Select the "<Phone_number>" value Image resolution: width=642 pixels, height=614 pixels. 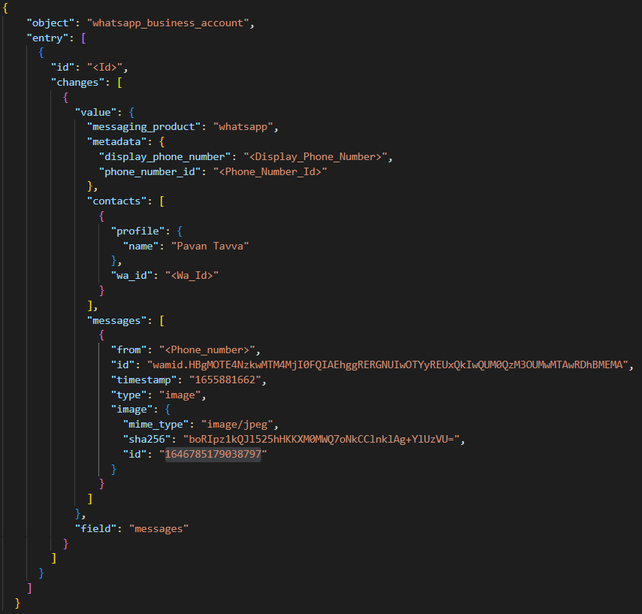pyautogui.click(x=206, y=349)
